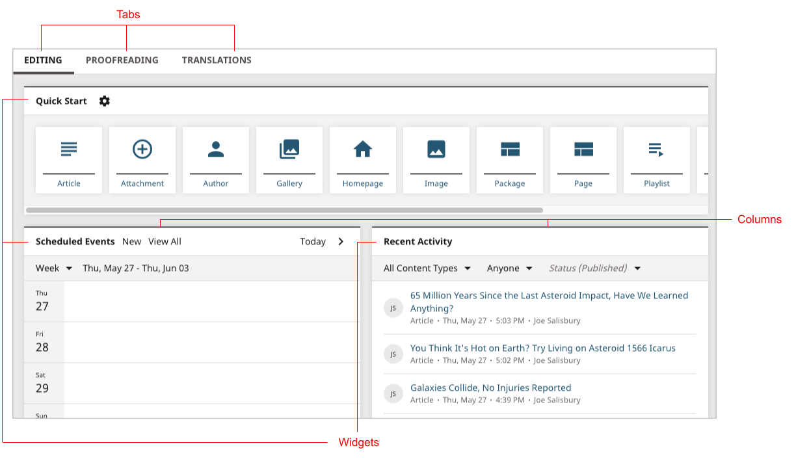Viewport: 796px width, 459px height.
Task: Click the date range Thu, May 27 - Thu, Jun 03
Action: tap(136, 268)
